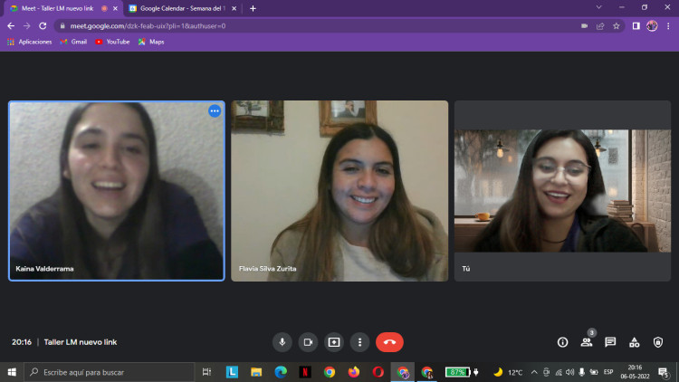The width and height of the screenshot is (679, 382).
Task: Hang up the call
Action: click(x=389, y=342)
